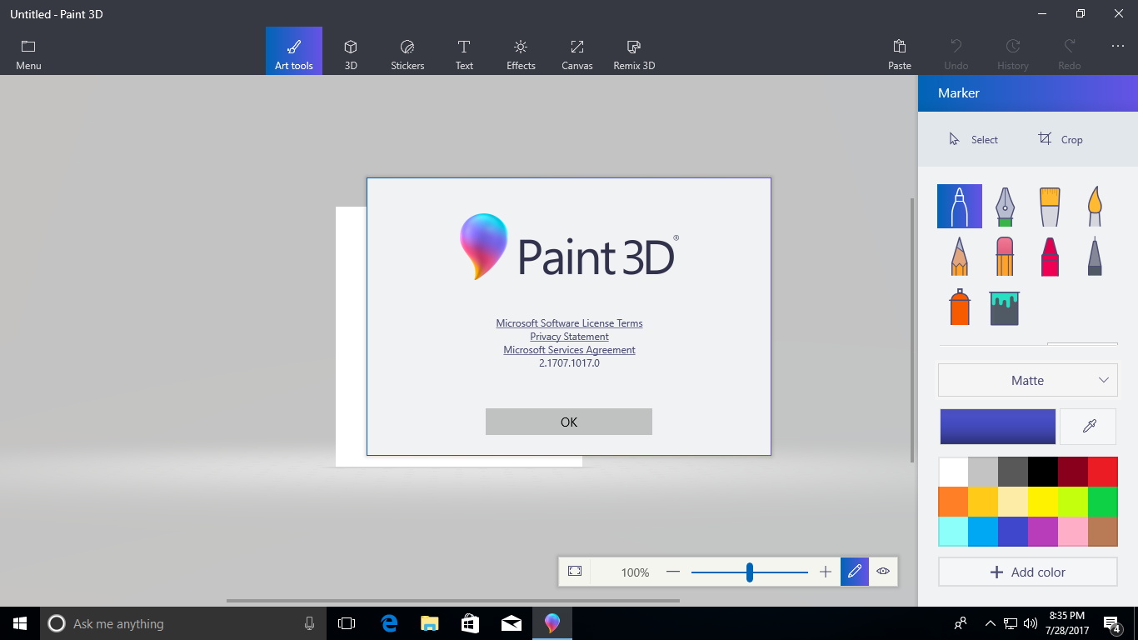The image size is (1138, 640).
Task: Click the 100% zoom value field
Action: pyautogui.click(x=635, y=572)
